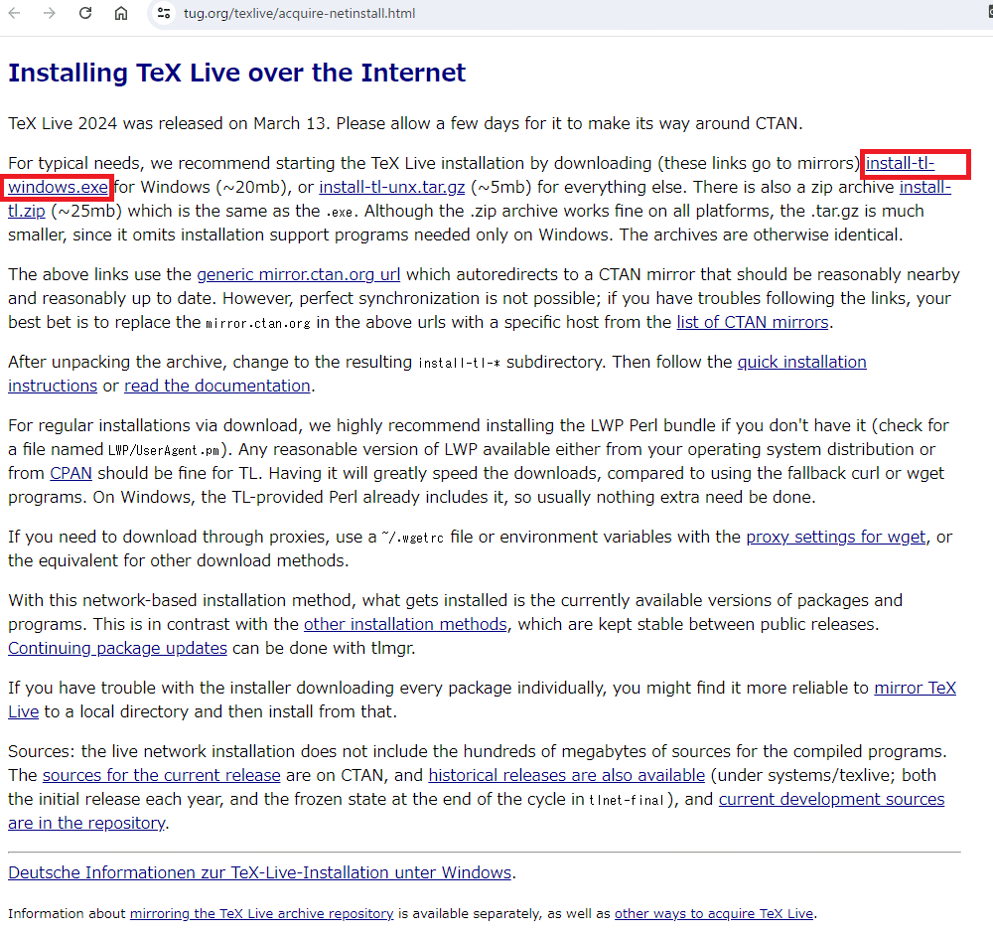
Task: Click the text TeX Live 2024 was released on March 13
Action: 169,123
